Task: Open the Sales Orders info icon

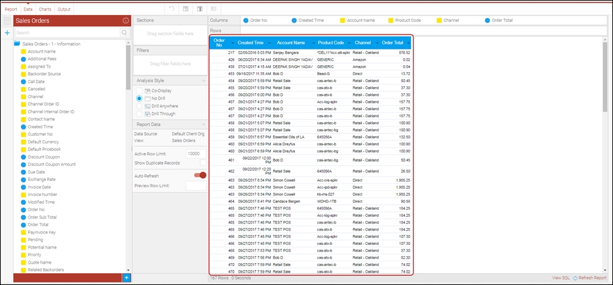Action: click(x=125, y=21)
